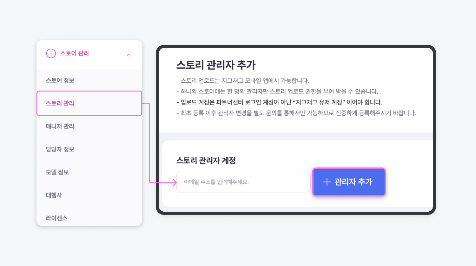Click the pink arrowhead pointing at email field

(x=174, y=182)
